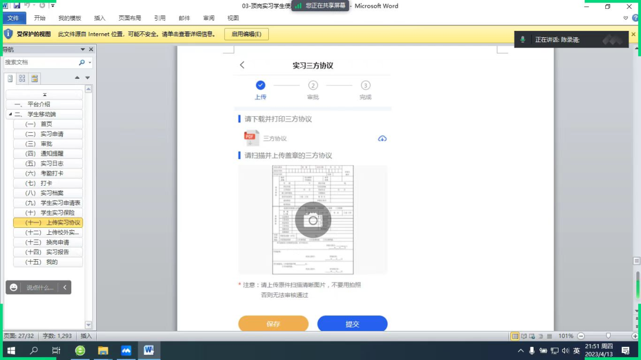The height and width of the screenshot is (360, 641).
Task: Click the 搜索文档 search field
Action: 39,62
